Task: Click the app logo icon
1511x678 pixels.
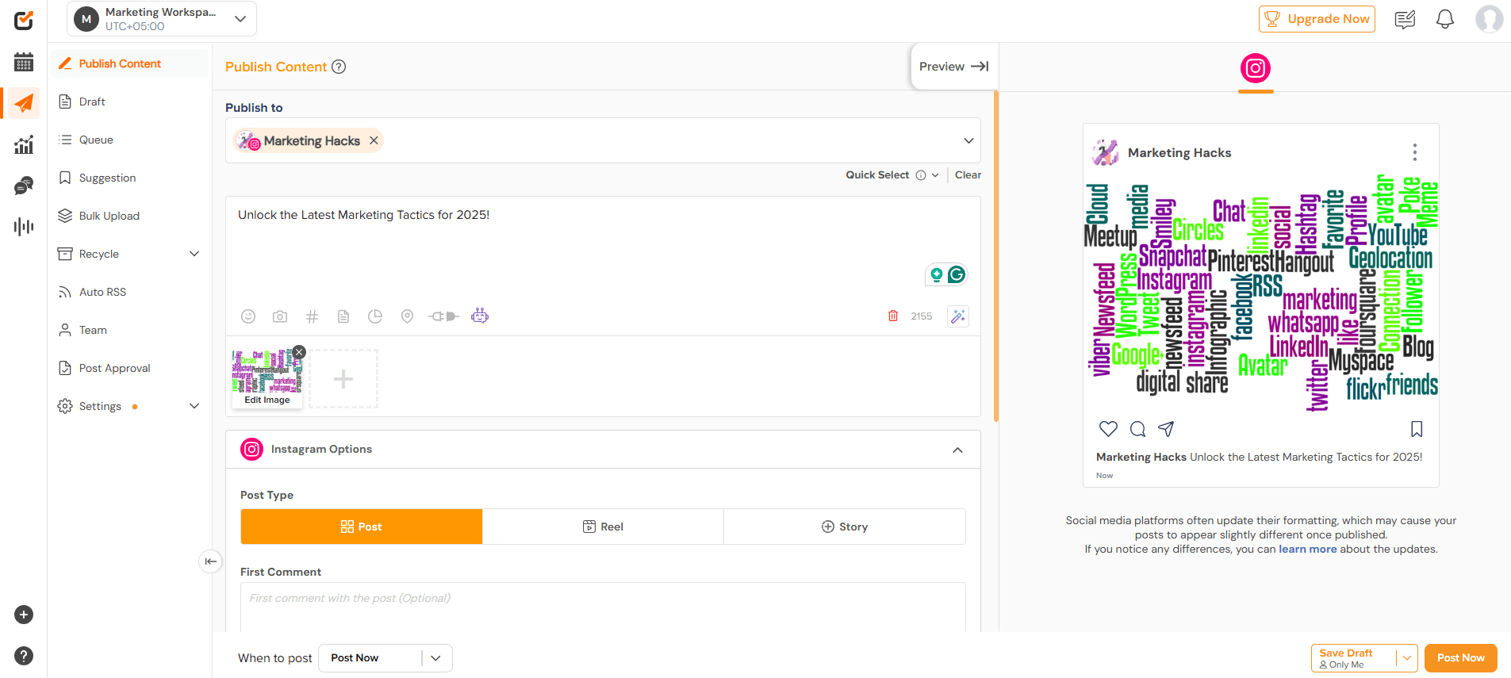Action: tap(24, 20)
